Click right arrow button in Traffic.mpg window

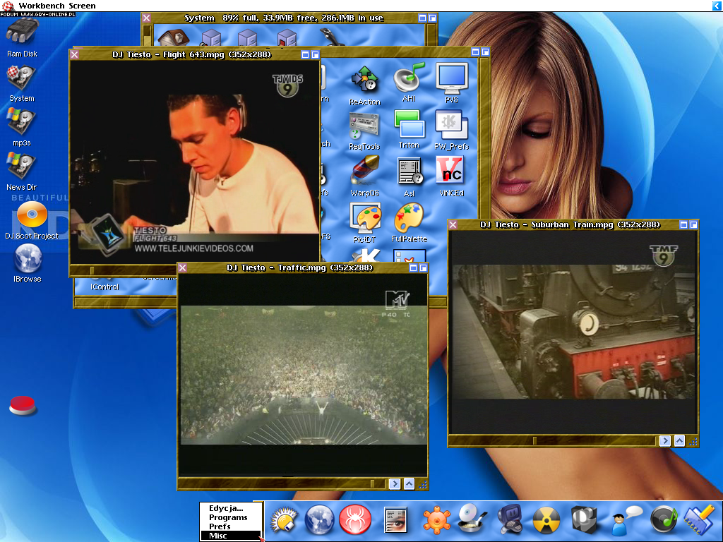click(394, 483)
